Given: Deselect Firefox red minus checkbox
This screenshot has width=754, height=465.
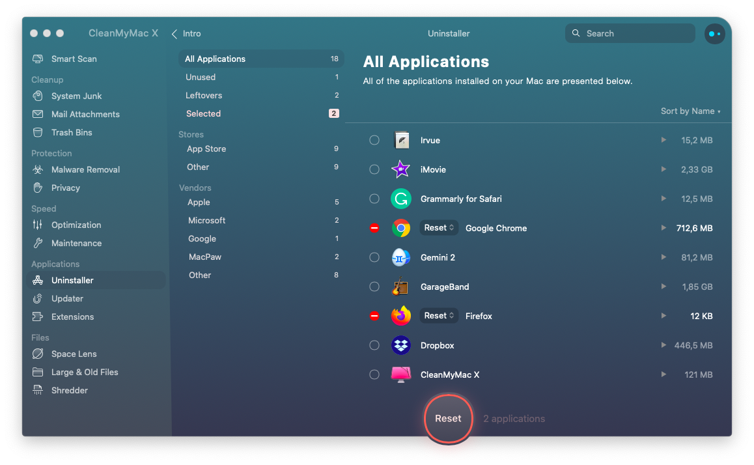Looking at the screenshot, I should point(374,316).
